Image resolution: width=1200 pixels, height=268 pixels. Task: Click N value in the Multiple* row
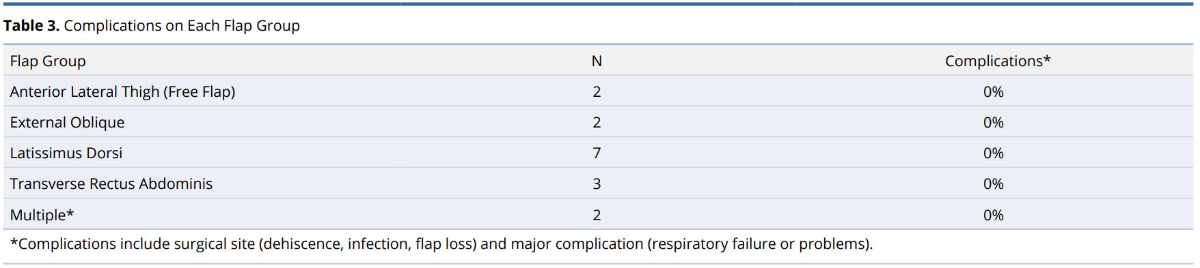pyautogui.click(x=597, y=215)
